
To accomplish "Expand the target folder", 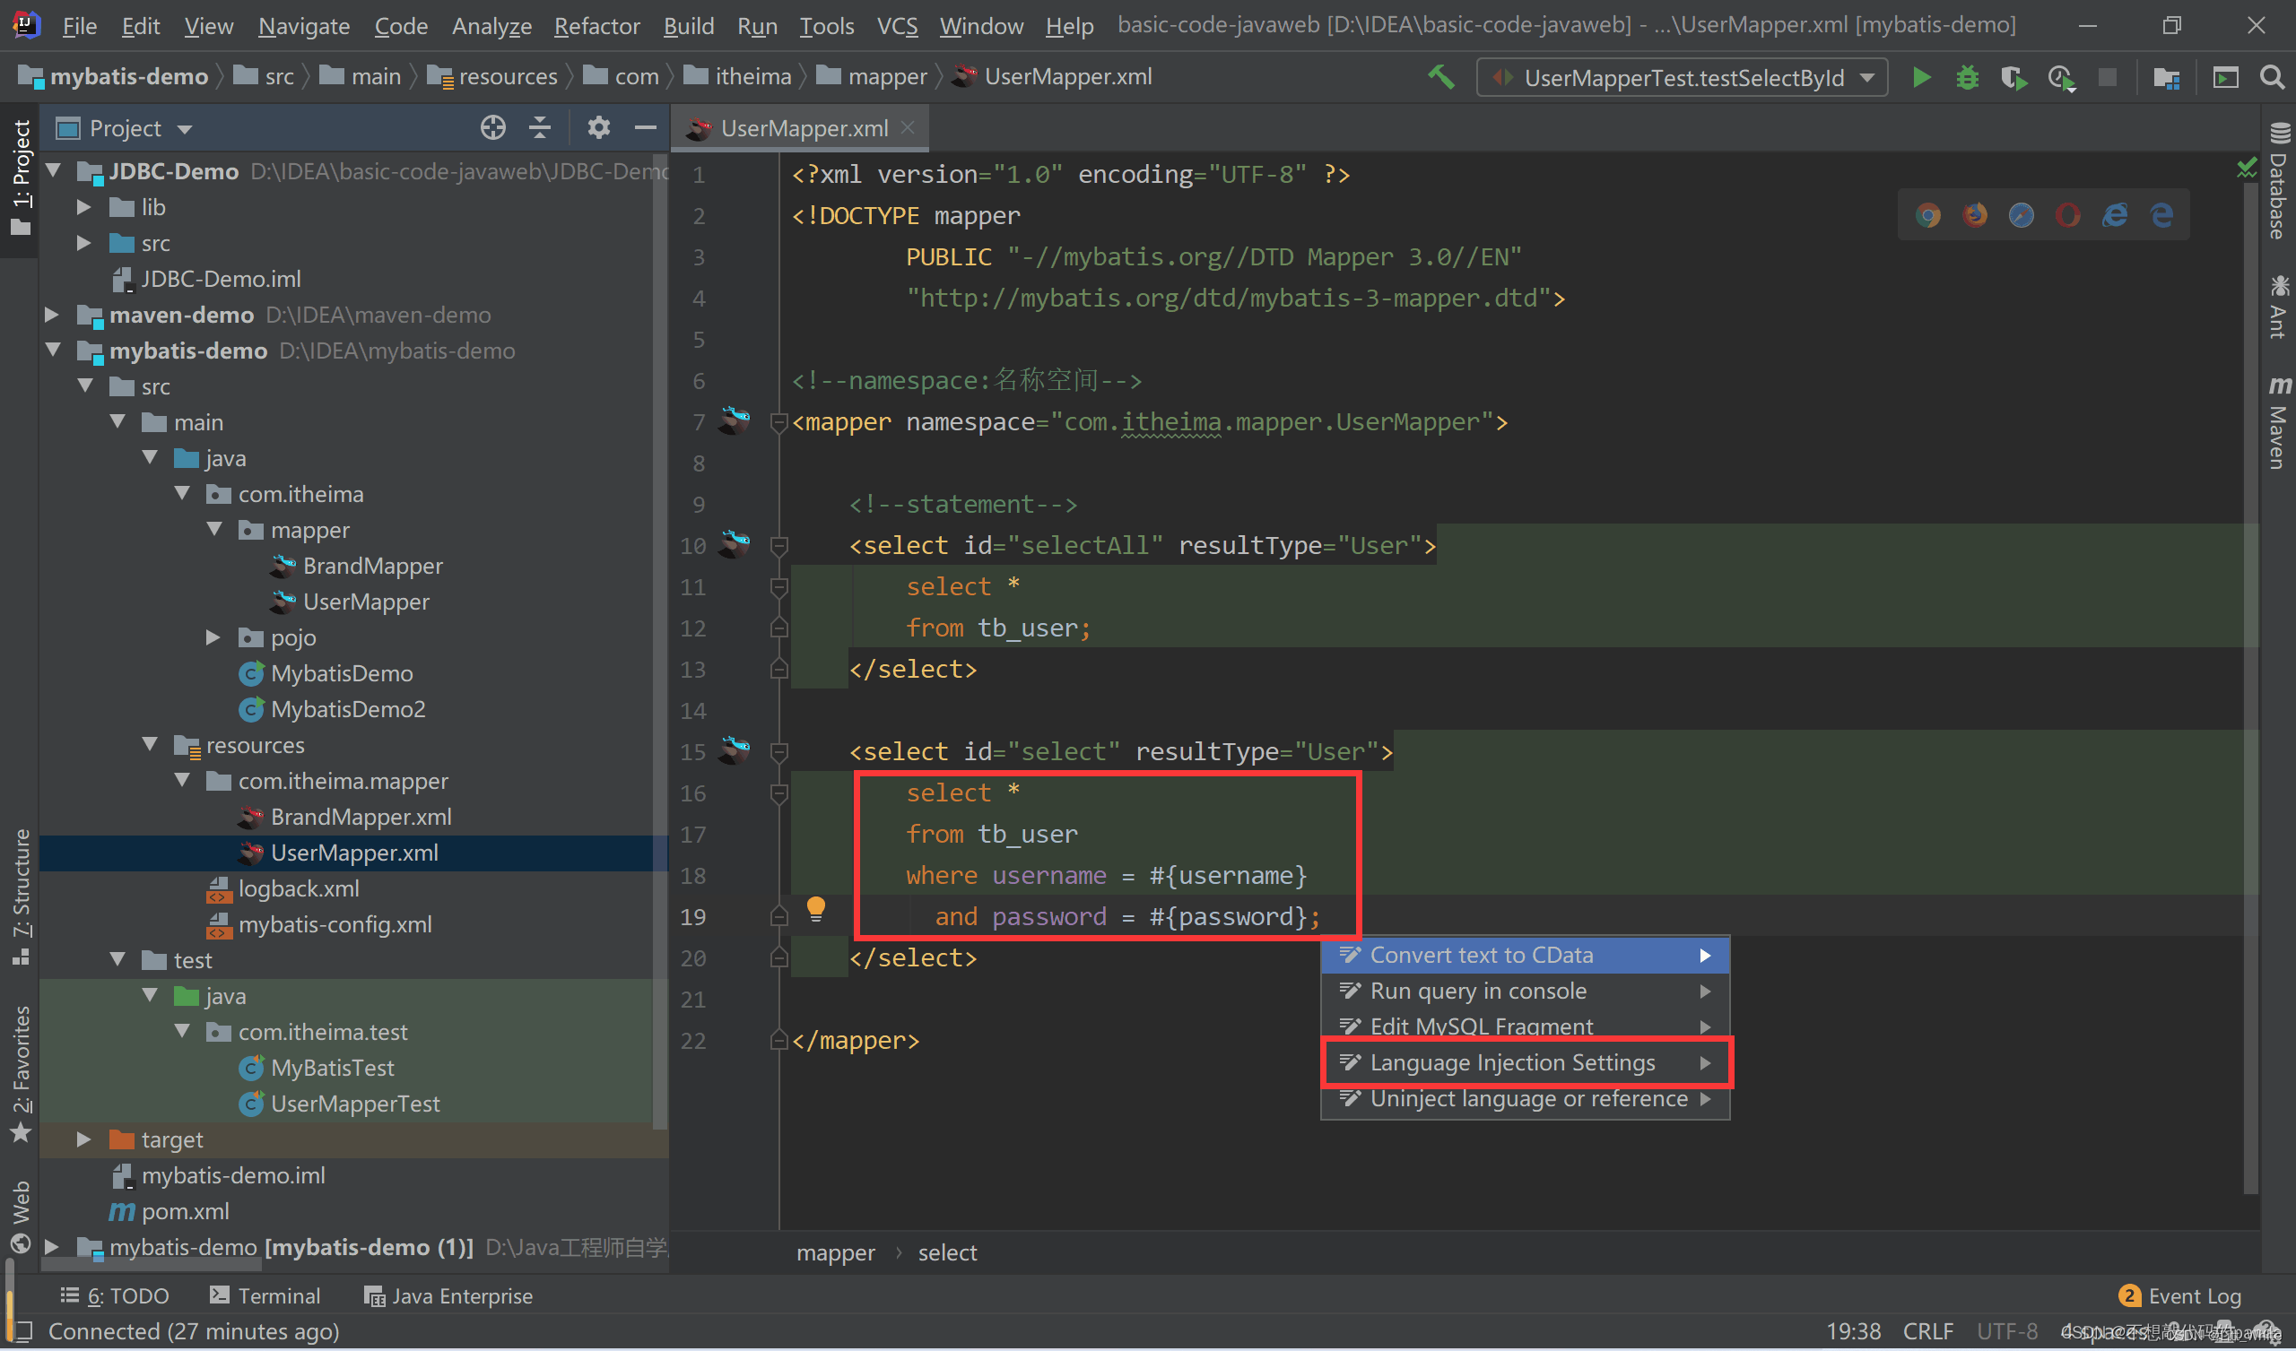I will click(x=83, y=1139).
